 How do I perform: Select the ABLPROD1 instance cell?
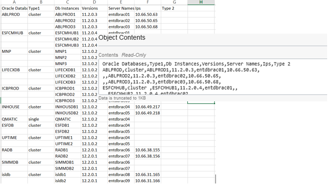click(68, 14)
